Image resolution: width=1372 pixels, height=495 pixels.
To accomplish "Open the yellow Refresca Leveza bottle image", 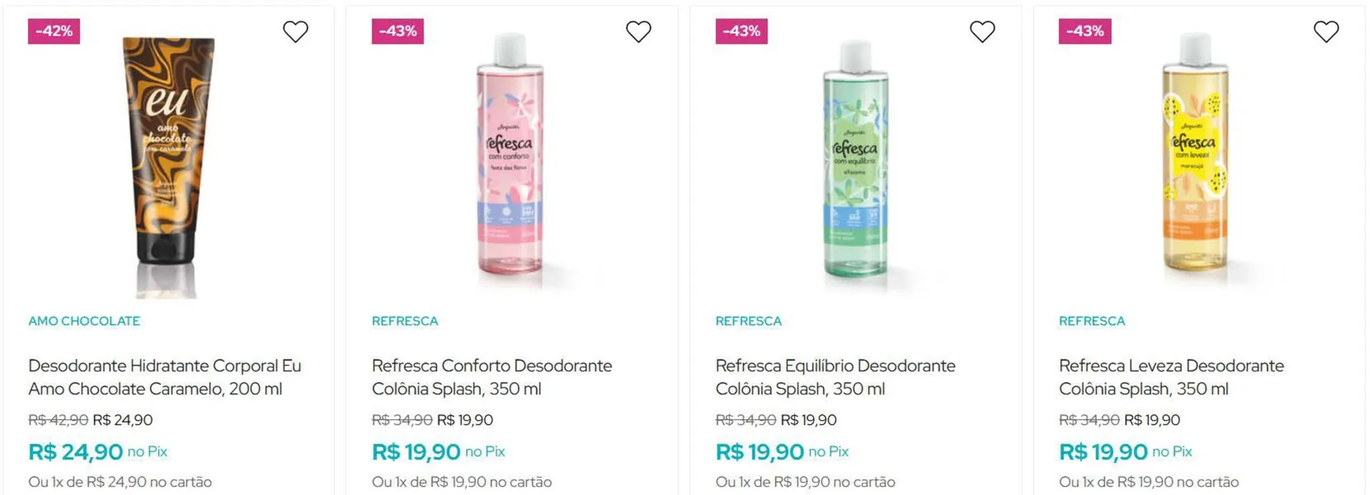I will (1195, 157).
